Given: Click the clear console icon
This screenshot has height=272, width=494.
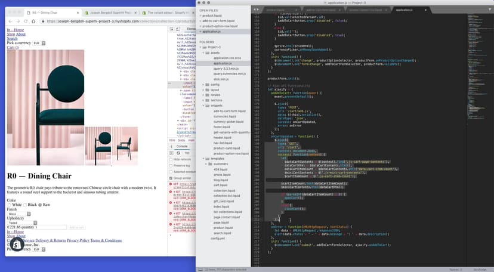Looking at the screenshot, I should point(178,153).
